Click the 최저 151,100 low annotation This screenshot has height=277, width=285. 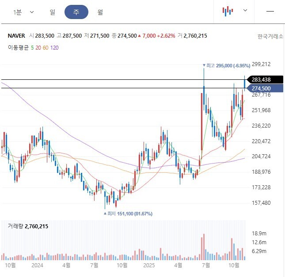[x=128, y=214]
